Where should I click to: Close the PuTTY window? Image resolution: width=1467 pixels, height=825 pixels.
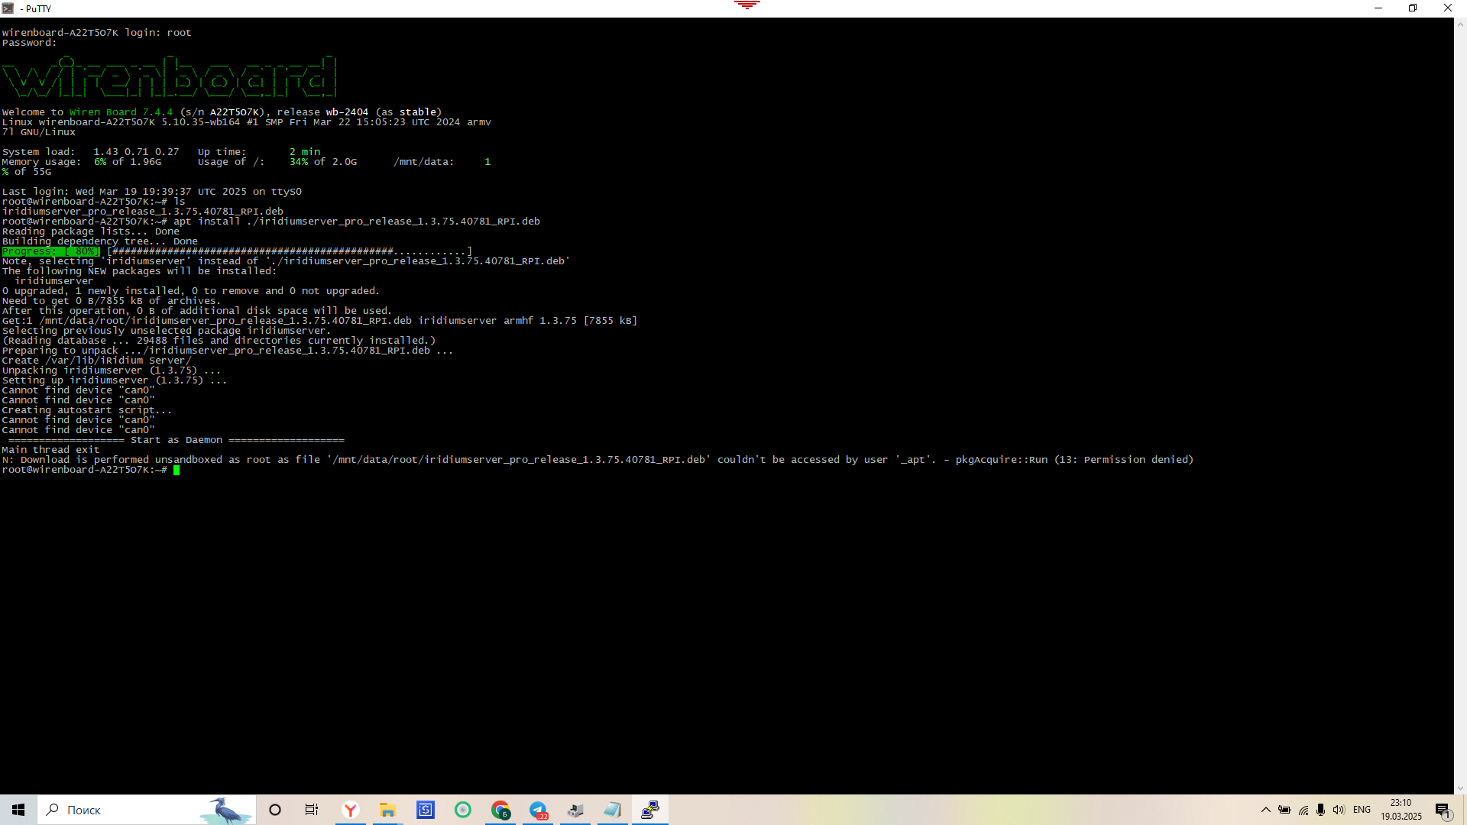(1448, 8)
